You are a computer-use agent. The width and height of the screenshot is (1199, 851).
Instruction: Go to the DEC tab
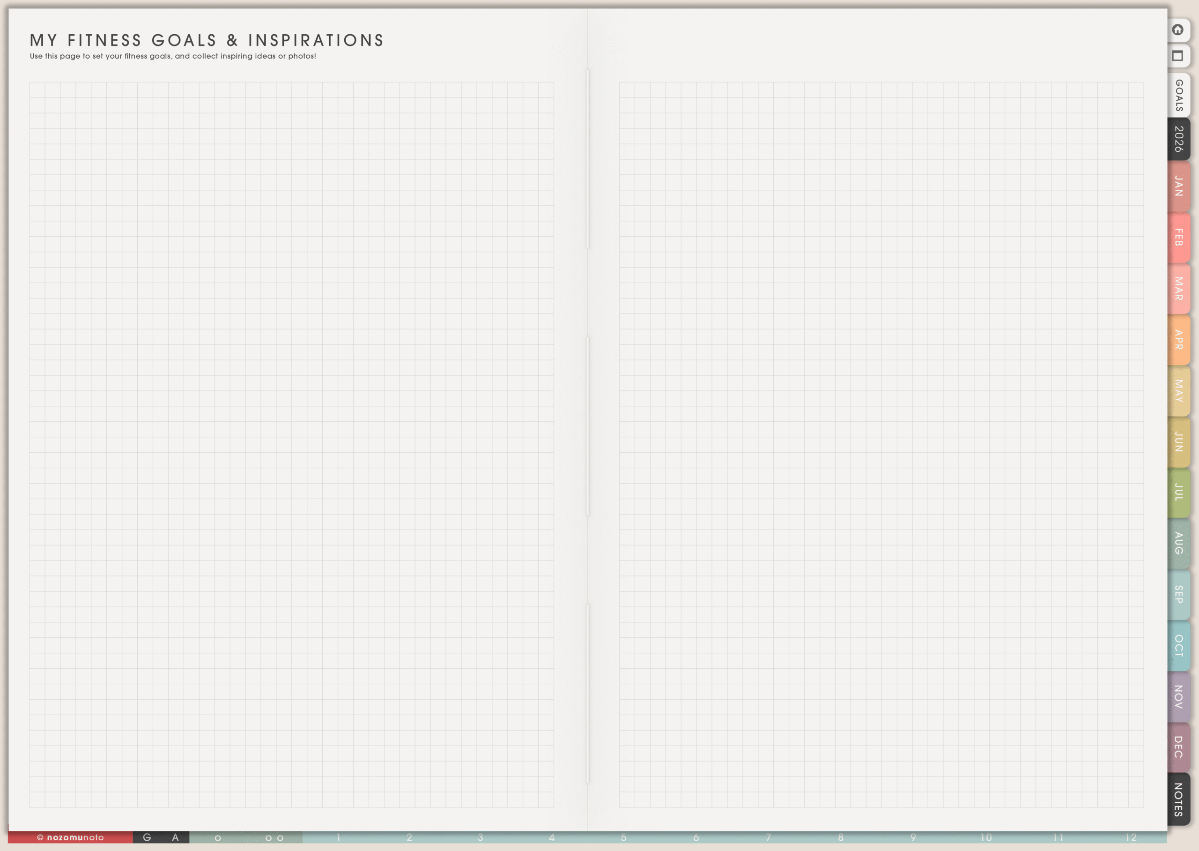pyautogui.click(x=1178, y=746)
